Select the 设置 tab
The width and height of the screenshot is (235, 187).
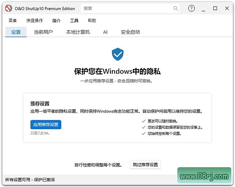[x=16, y=32]
